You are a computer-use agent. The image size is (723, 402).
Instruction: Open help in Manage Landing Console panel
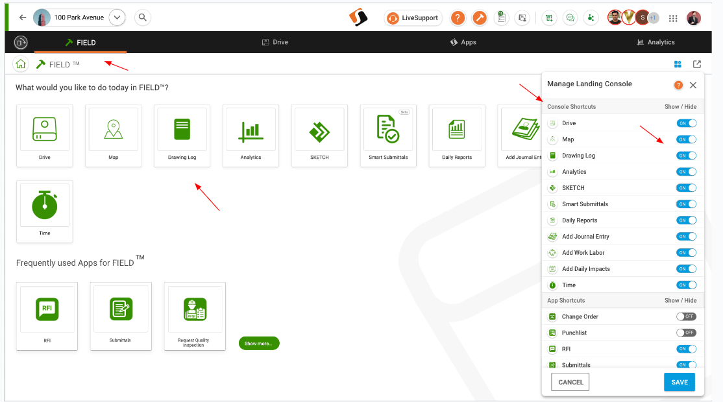coord(678,85)
